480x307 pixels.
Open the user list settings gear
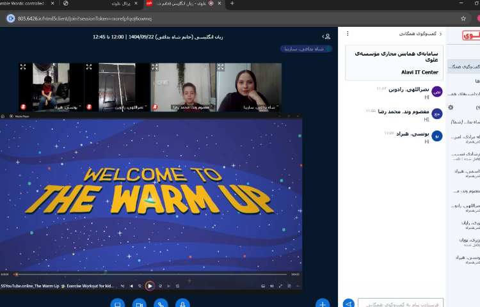point(451,107)
